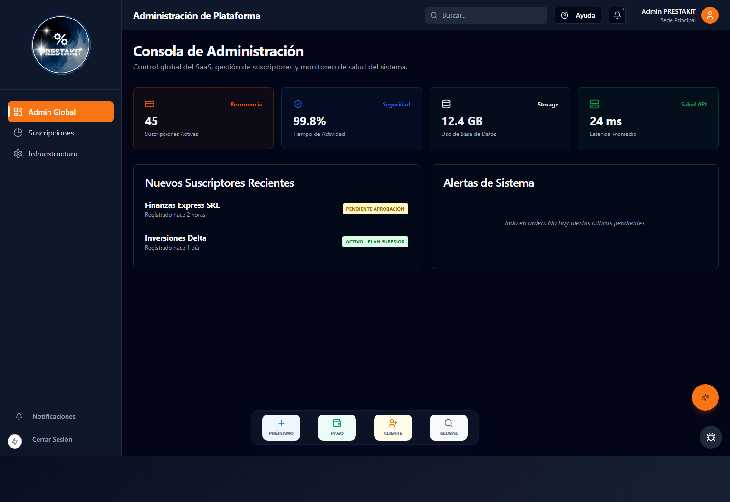Image resolution: width=730 pixels, height=502 pixels.
Task: Click the bug report icon button
Action: coord(711,437)
